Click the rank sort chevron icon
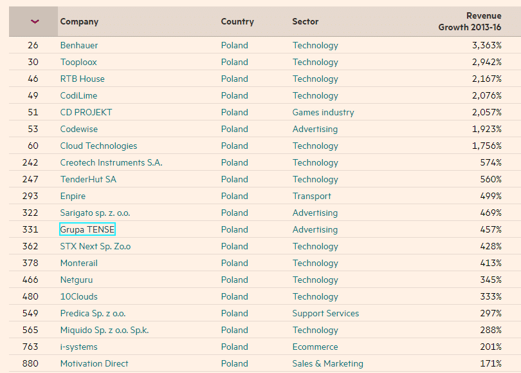This screenshot has width=521, height=373. tap(35, 22)
